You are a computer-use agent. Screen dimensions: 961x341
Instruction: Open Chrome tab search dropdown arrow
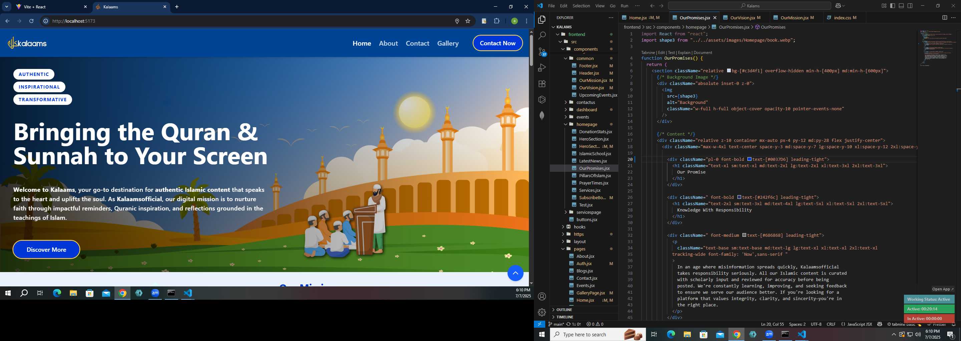[x=7, y=7]
